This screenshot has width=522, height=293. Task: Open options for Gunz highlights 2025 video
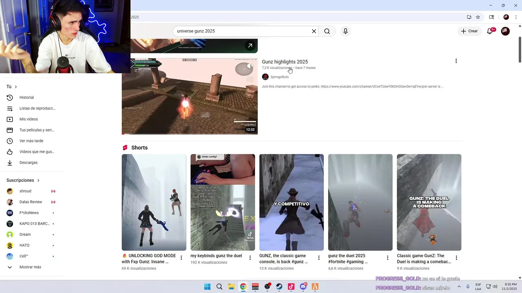(x=456, y=61)
